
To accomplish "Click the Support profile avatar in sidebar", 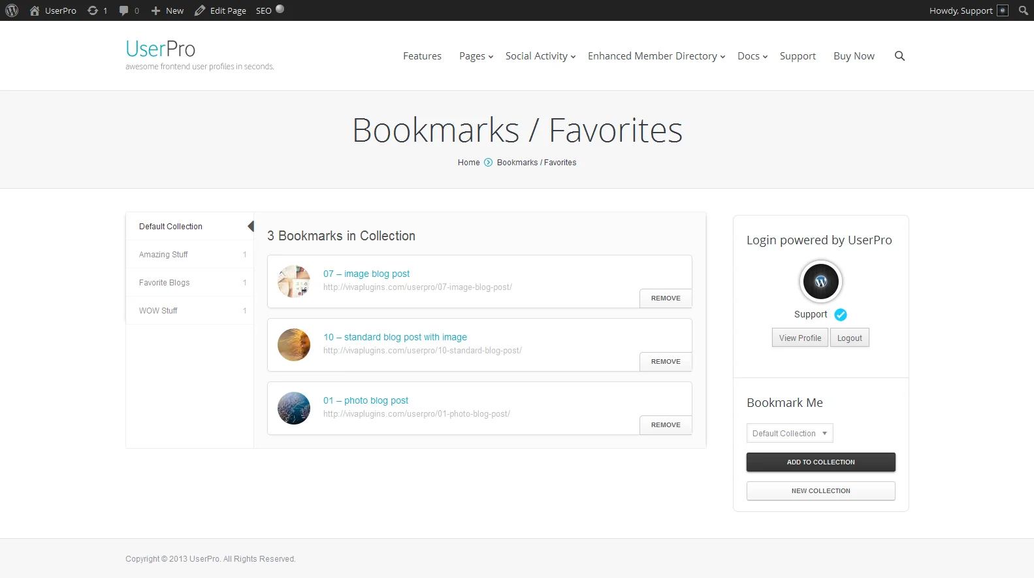I will coord(821,281).
